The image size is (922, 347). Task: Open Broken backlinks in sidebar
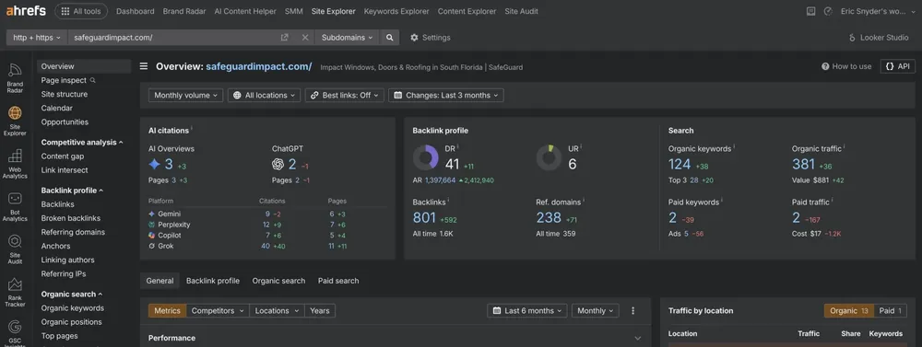coord(71,218)
